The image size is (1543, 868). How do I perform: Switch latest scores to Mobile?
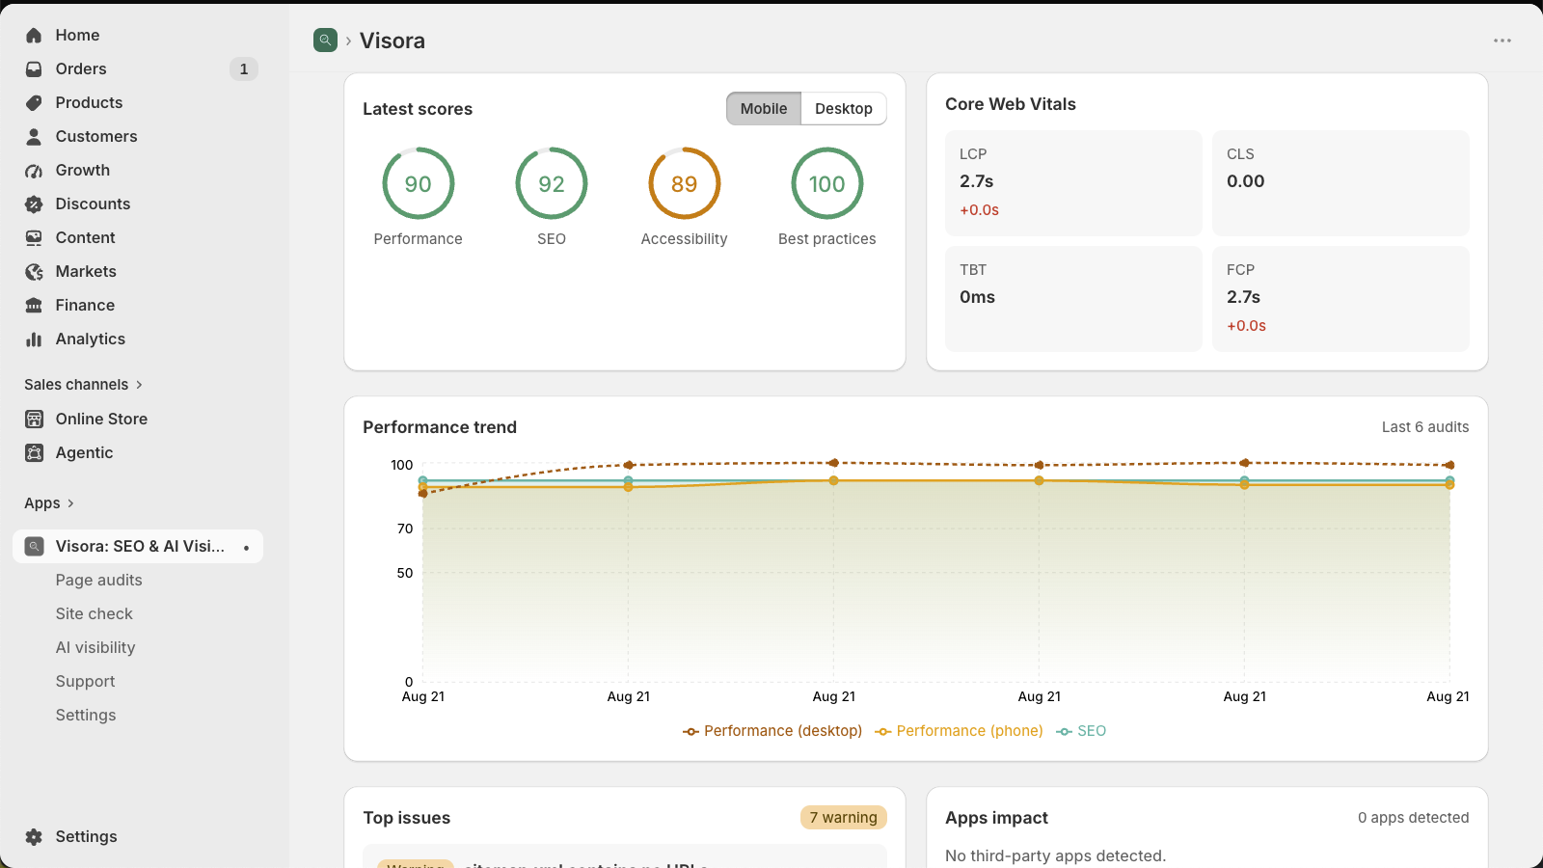pyautogui.click(x=764, y=109)
